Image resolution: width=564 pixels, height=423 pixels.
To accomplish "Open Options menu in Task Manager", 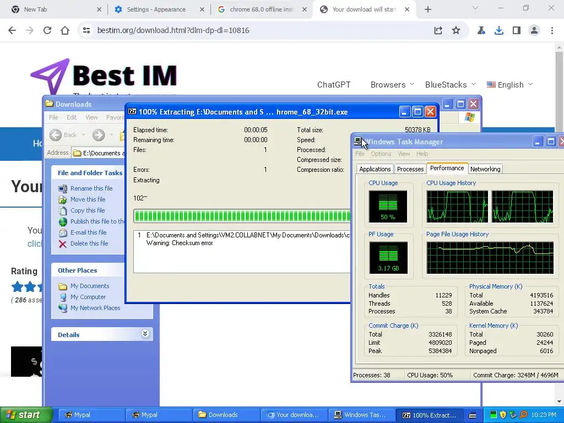I will 381,154.
